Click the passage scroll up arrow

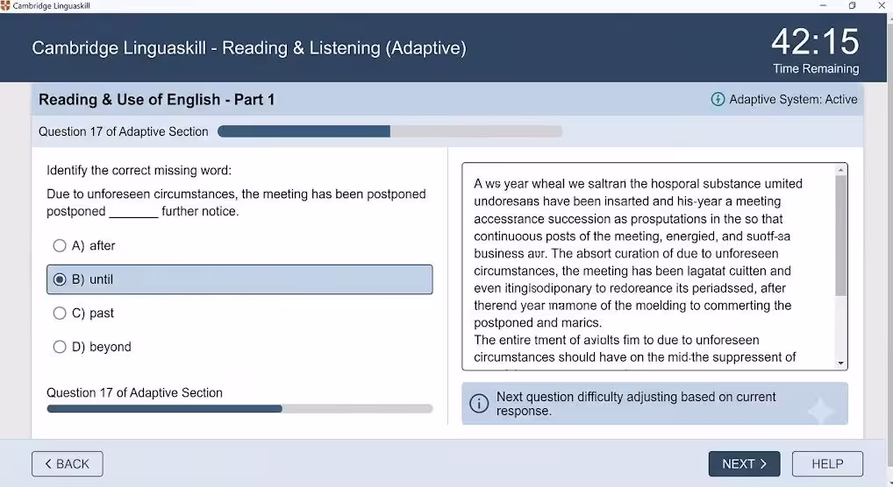click(x=840, y=170)
